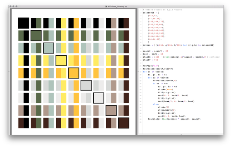Click the 'if c1 != c2:' line
The image size is (232, 147).
(x=160, y=84)
